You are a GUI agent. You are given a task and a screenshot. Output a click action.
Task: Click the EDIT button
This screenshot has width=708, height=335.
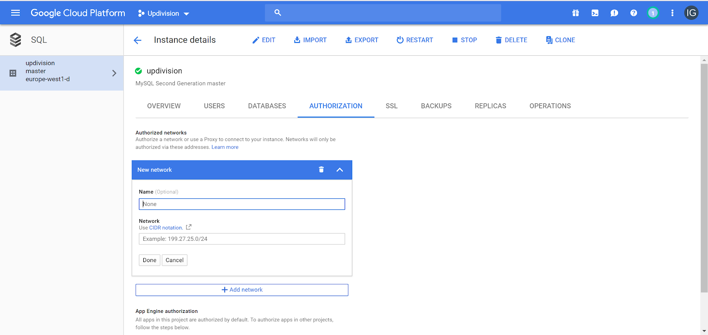pyautogui.click(x=264, y=40)
